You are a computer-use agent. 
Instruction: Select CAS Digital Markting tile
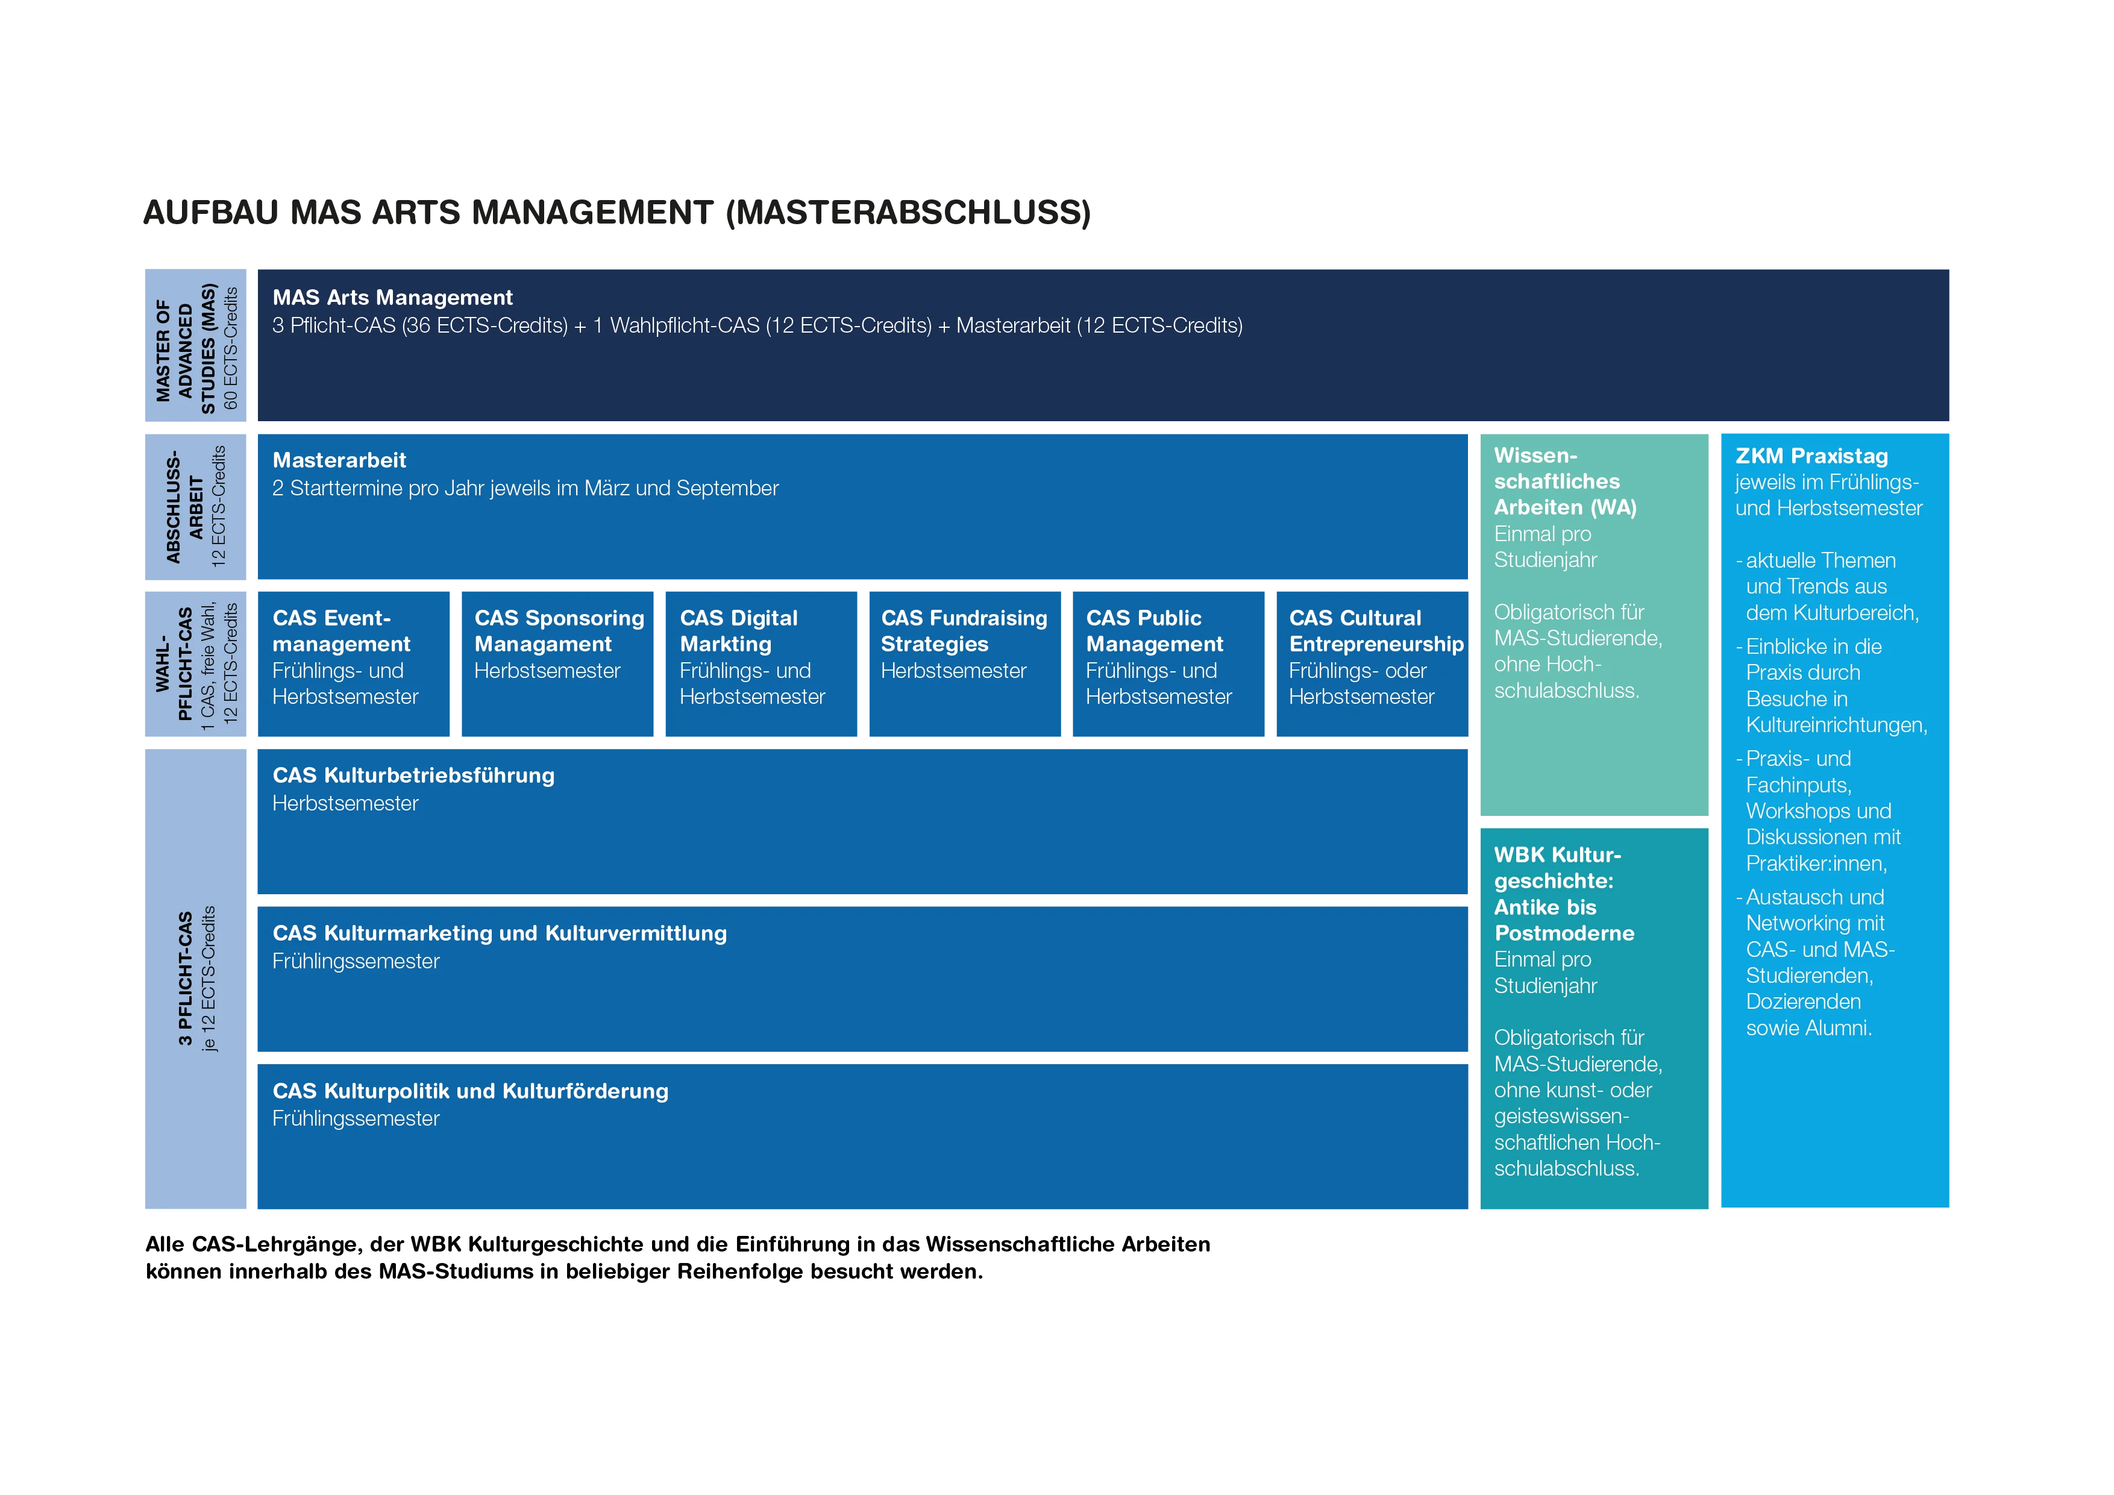(x=761, y=663)
